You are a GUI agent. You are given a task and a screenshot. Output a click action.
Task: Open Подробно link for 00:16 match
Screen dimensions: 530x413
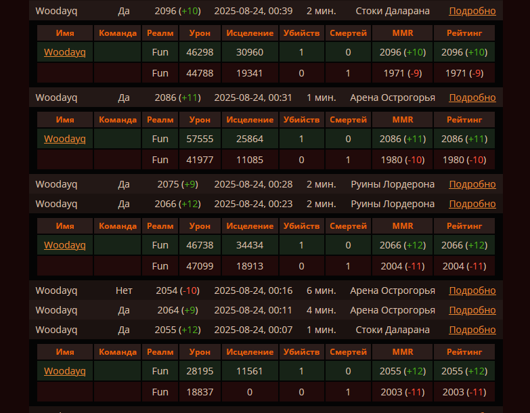[x=472, y=290]
